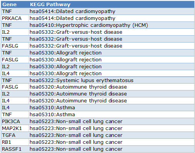Click the Non-small cell lung cancer cell for RASSF1
Screen dimensions: 195x153
click(112, 149)
